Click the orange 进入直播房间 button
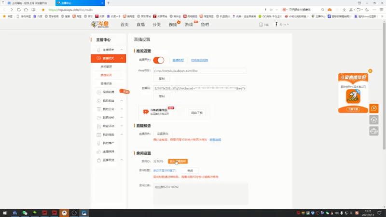Viewport: 386px width, 217px height. coord(178,162)
